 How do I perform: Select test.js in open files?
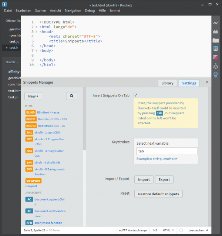point(14,41)
